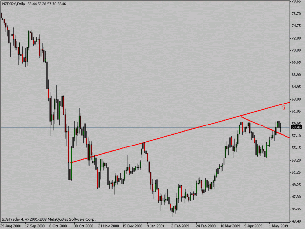Screen dimensions: 305x229
Task: Click the 68.85 price axis label
Action: pyautogui.click(x=296, y=62)
